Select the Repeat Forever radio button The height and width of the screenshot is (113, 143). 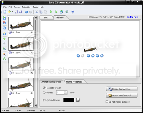[44, 88]
